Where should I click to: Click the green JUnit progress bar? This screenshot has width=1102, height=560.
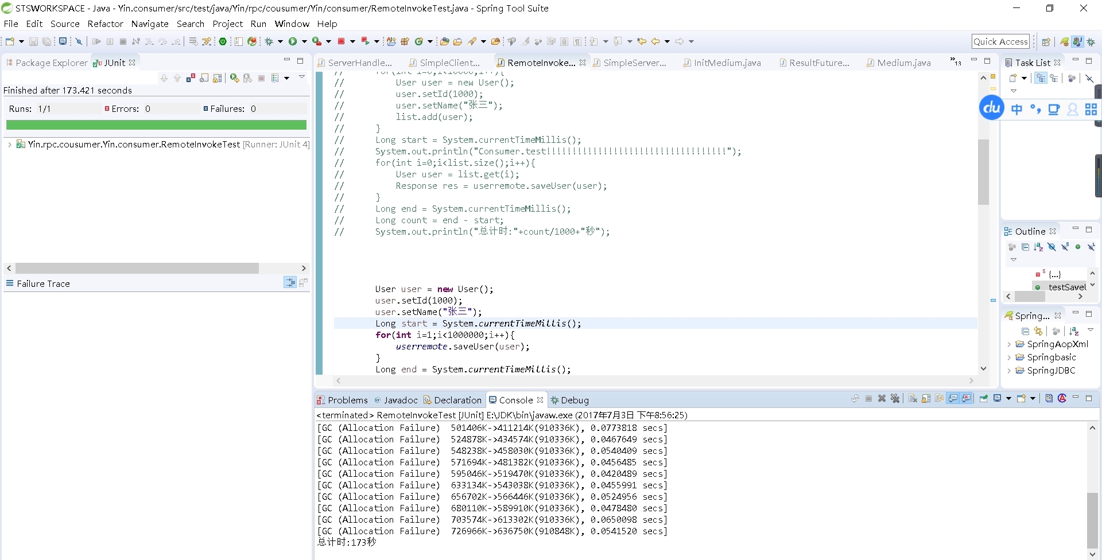156,125
